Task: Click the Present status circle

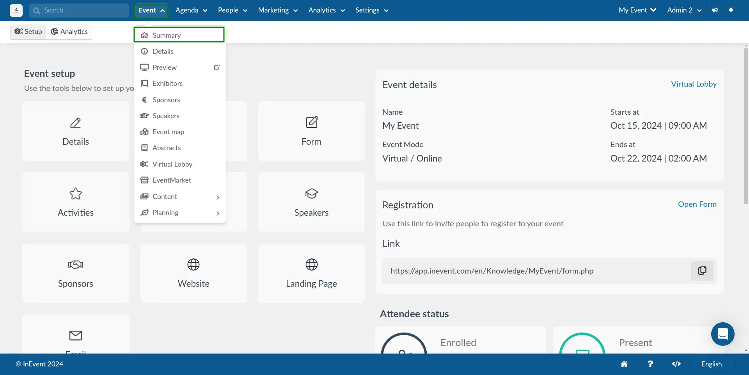Action: 582,343
